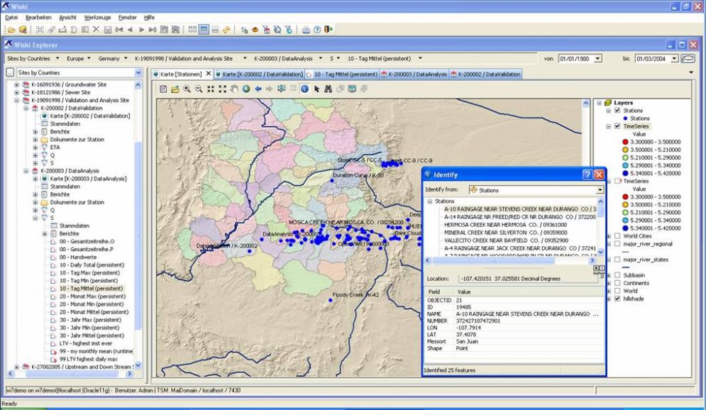Open the 'Identify from' dropdown in the Identify window
This screenshot has height=410, width=706.
tap(600, 189)
